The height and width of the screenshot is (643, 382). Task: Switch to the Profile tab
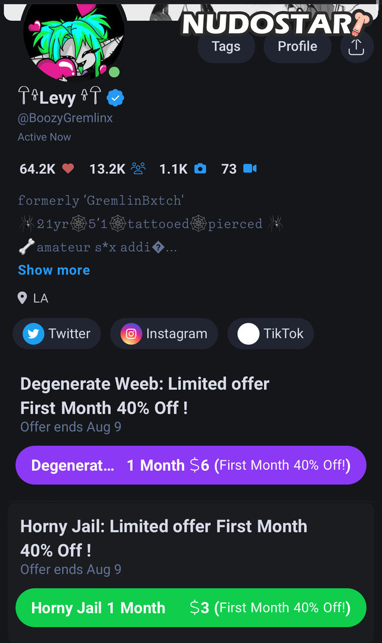click(x=297, y=46)
